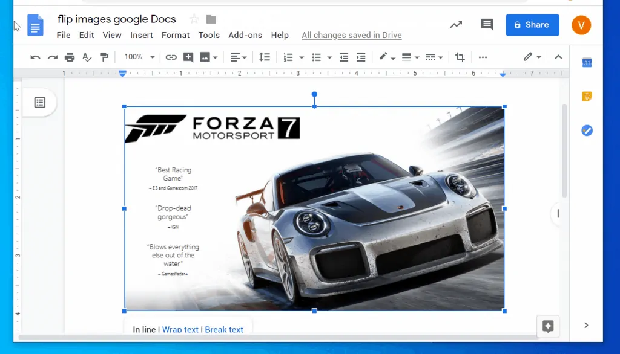
Task: Open the More toolbar options ellipsis
Action: click(483, 57)
